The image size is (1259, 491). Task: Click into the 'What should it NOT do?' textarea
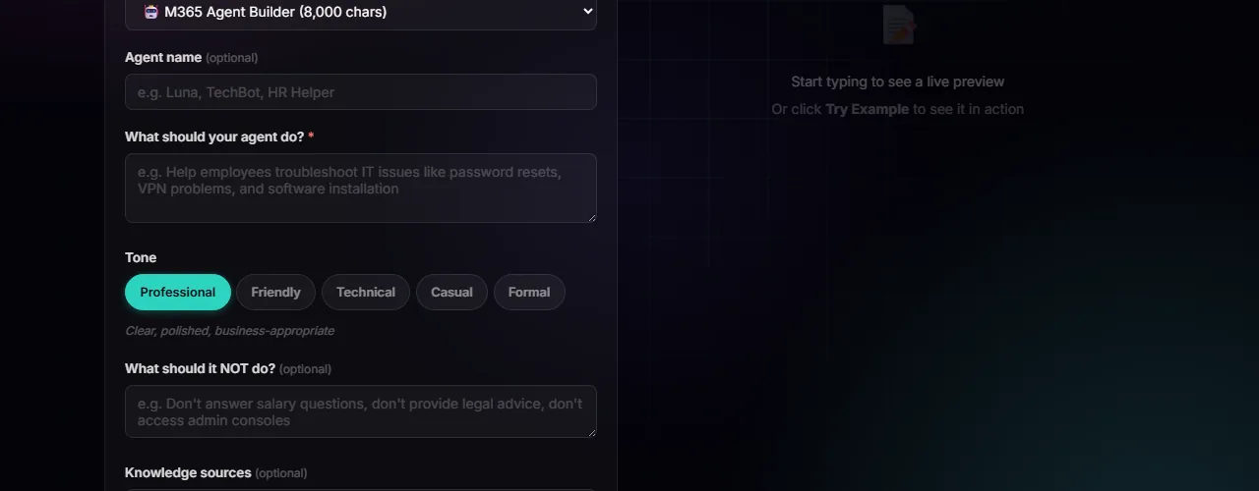pyautogui.click(x=360, y=411)
